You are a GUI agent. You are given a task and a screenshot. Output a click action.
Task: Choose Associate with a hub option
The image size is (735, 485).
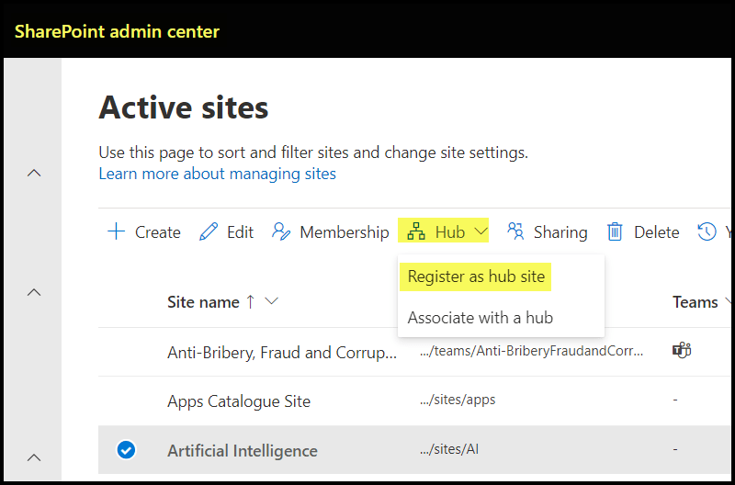click(480, 318)
